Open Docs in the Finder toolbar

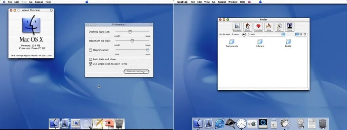[279, 27]
